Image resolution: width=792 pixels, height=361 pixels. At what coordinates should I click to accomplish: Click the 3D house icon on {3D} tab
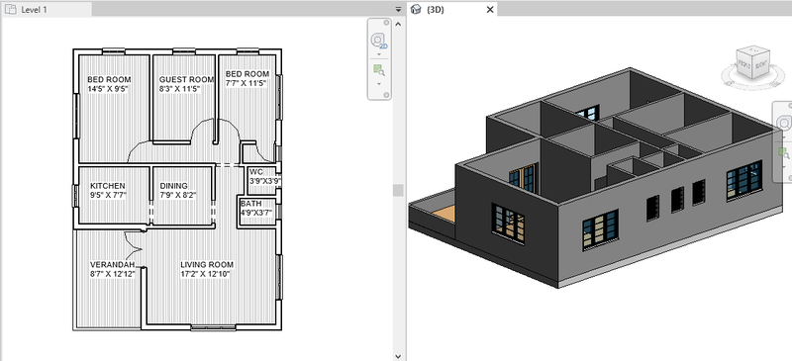[416, 9]
